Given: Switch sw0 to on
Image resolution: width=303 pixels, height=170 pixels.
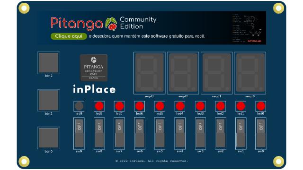Looking at the screenshot, I should pyautogui.click(x=261, y=133).
